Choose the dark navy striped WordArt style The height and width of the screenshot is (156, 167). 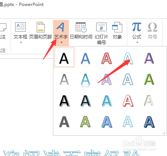[x=149, y=122]
